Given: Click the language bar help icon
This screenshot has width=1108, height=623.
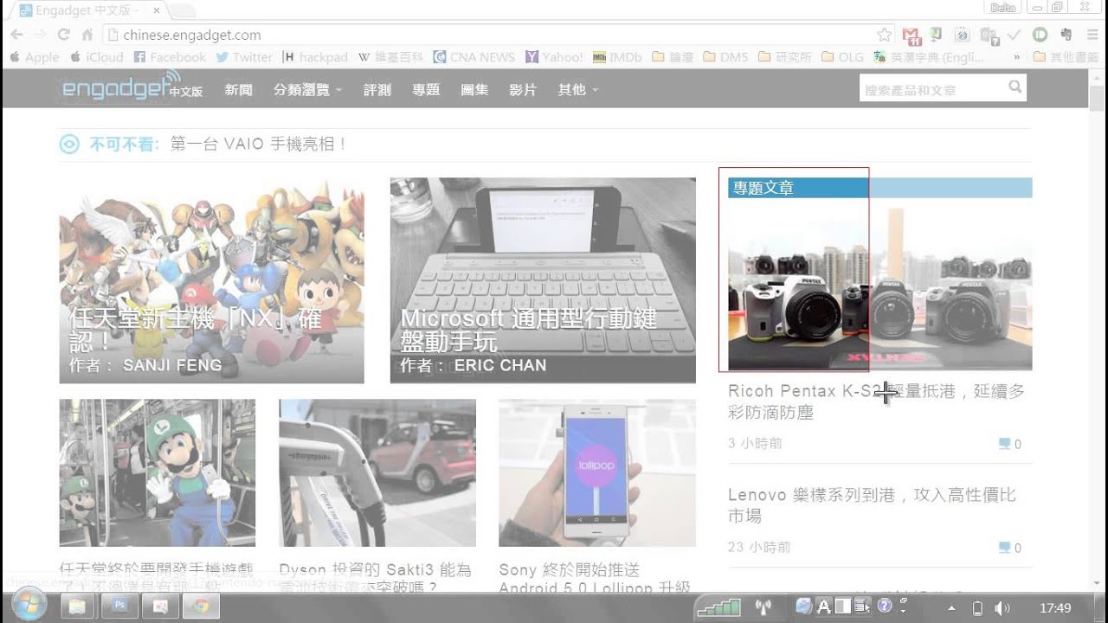Looking at the screenshot, I should click(x=885, y=607).
